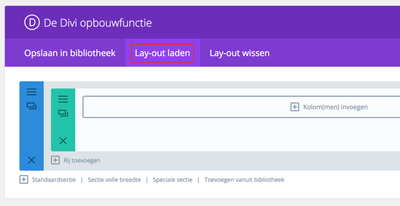
Task: Delete the blue section with X icon
Action: [32, 160]
